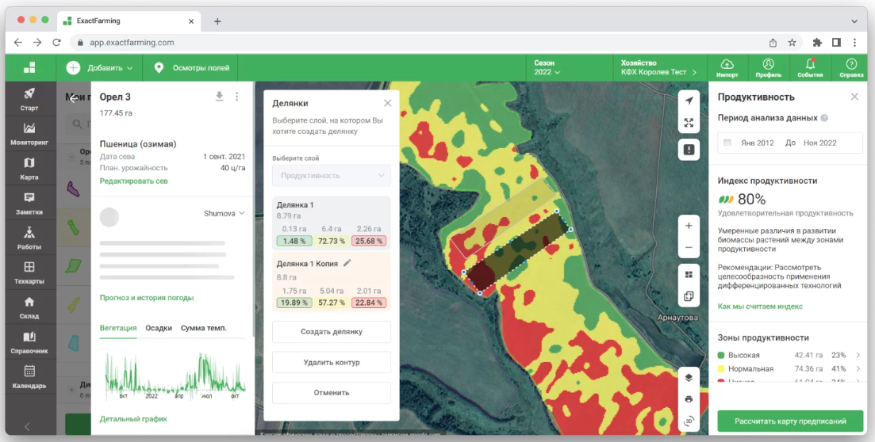The image size is (875, 442).
Task: Download Орел 3 field data
Action: [220, 96]
